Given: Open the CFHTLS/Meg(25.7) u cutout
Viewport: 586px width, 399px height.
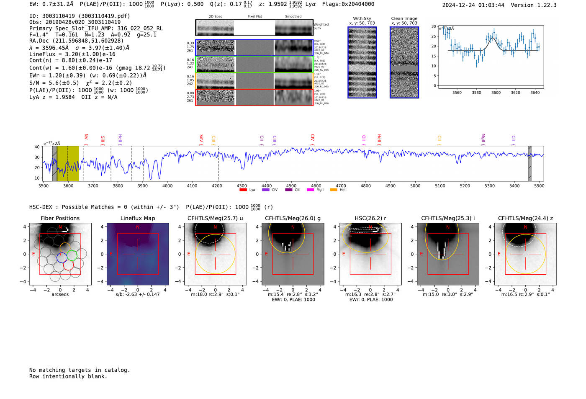Looking at the screenshot, I should click(x=215, y=254).
